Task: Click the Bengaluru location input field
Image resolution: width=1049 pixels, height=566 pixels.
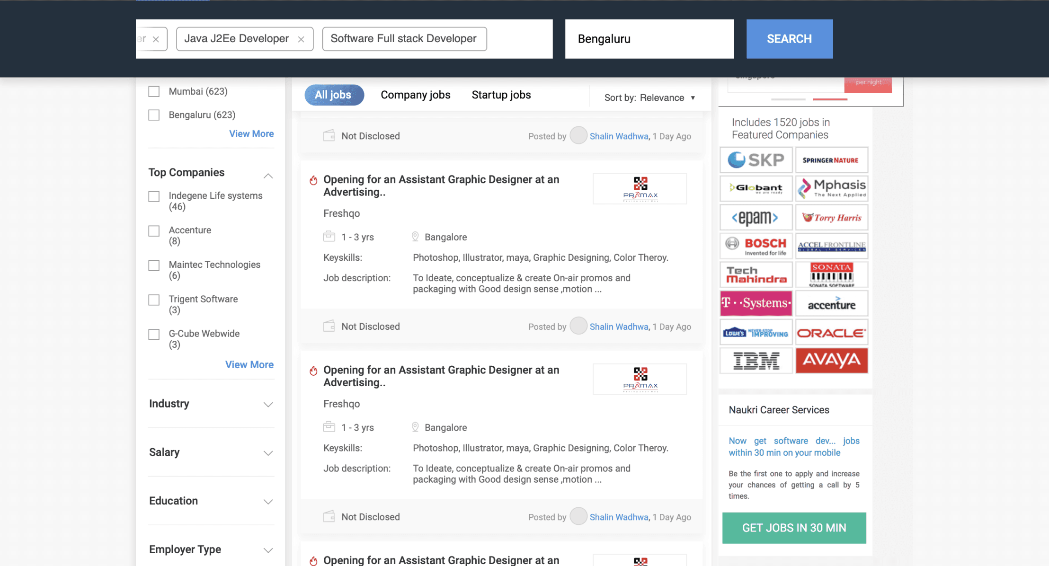Action: pos(649,39)
